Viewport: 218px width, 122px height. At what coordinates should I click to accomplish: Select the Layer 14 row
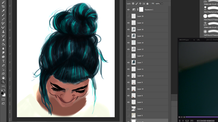(147, 43)
